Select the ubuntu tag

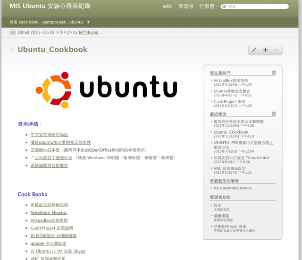[76, 22]
